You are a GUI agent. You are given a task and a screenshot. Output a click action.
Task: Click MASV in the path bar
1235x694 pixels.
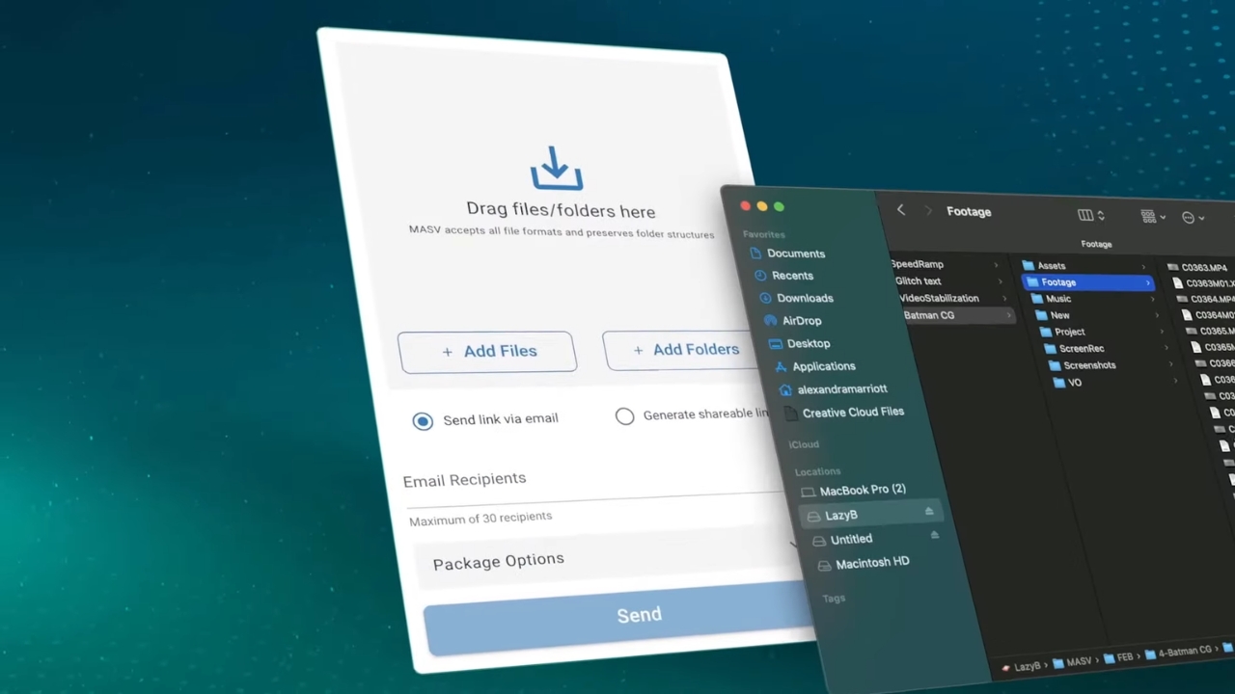(x=1072, y=663)
